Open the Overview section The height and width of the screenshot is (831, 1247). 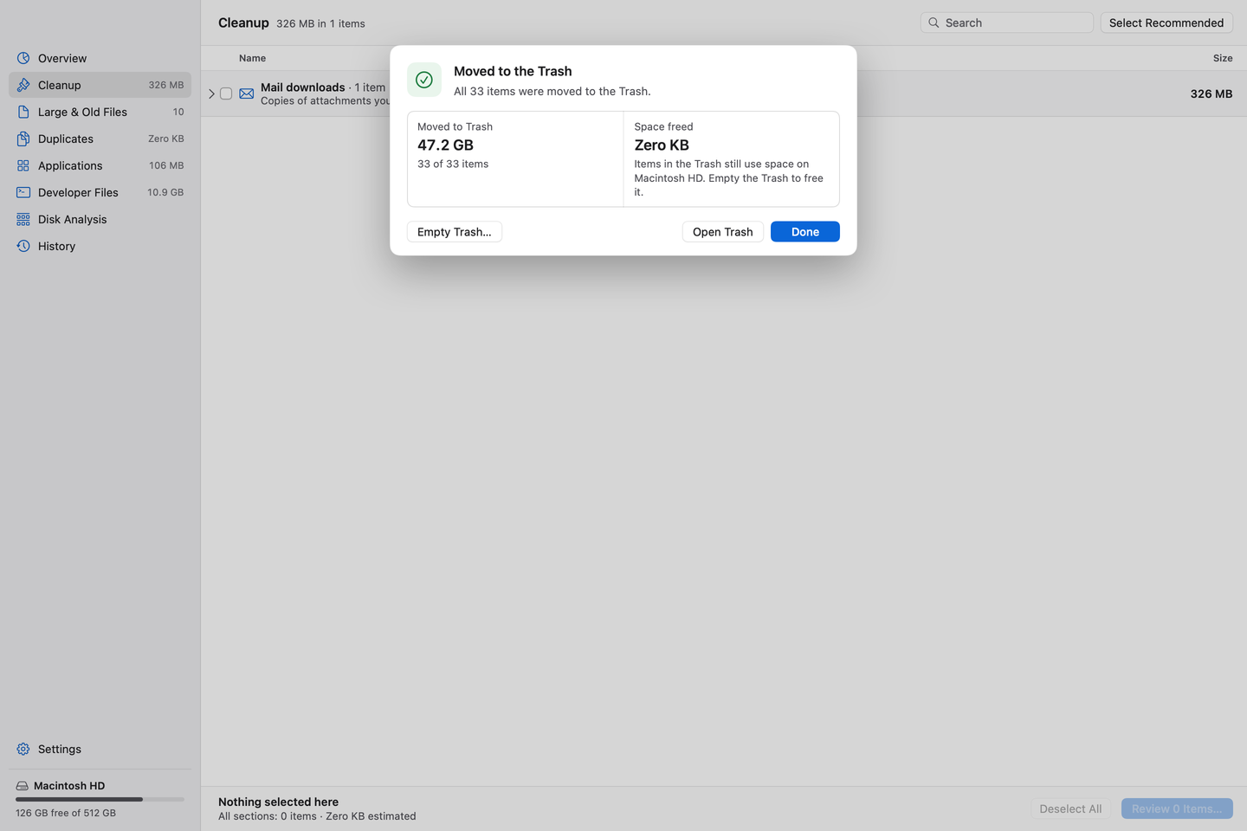(x=100, y=58)
